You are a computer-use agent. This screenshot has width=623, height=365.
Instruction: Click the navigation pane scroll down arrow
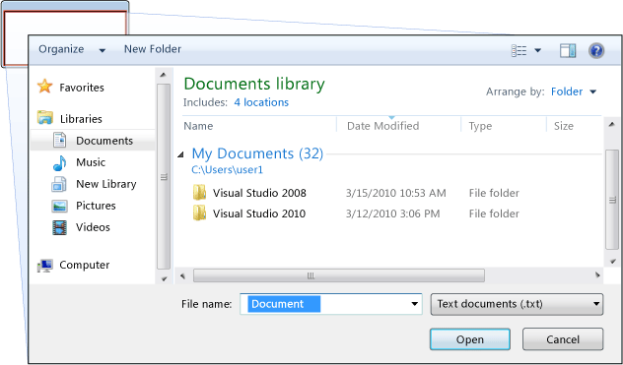tap(164, 278)
